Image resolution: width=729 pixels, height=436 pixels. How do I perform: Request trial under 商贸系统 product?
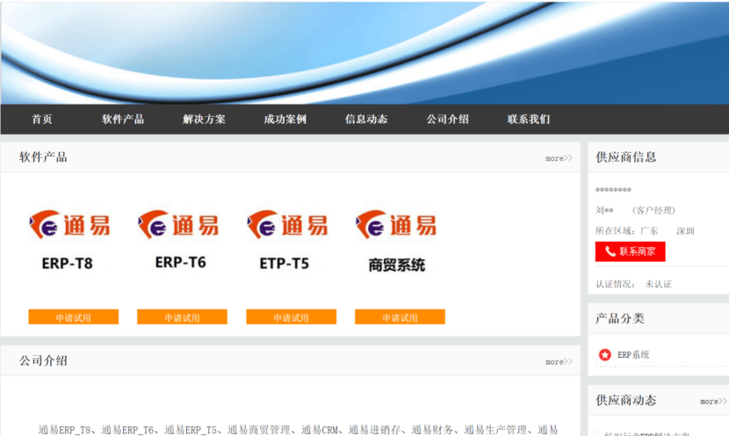pyautogui.click(x=400, y=317)
